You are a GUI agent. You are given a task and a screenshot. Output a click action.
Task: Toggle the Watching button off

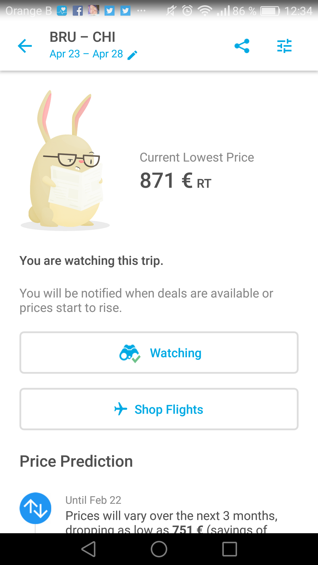point(159,353)
